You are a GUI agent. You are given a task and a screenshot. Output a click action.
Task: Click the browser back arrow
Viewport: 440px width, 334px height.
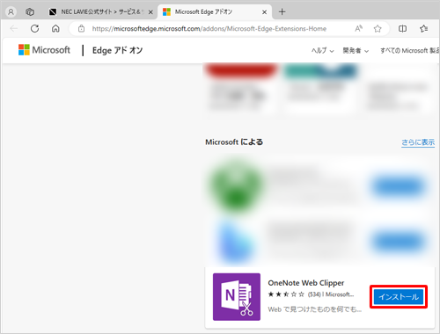pos(14,28)
